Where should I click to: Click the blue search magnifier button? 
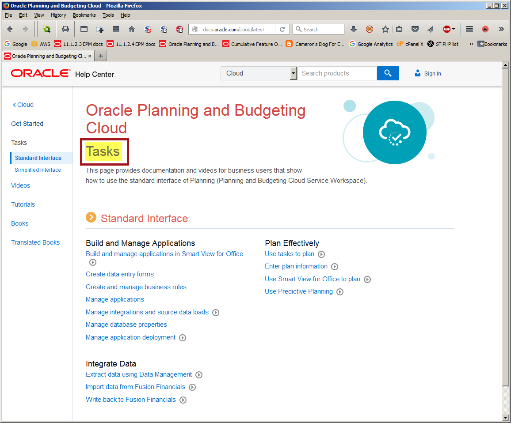point(388,73)
